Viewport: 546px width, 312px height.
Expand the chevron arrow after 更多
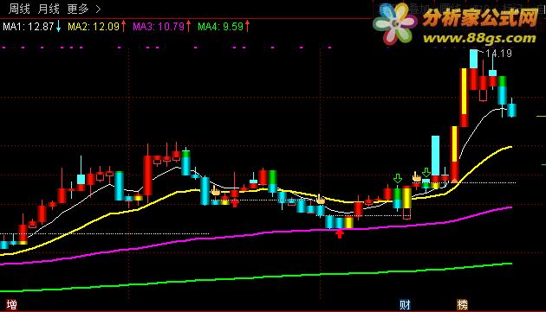coord(98,9)
